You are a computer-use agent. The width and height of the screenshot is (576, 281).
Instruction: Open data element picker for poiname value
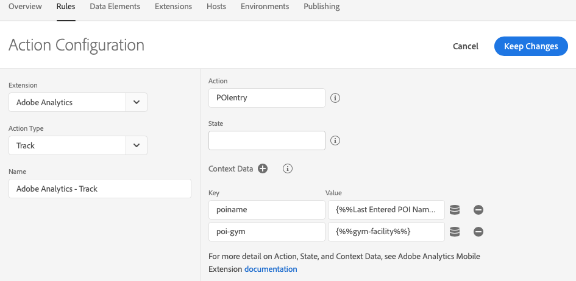[x=454, y=210]
